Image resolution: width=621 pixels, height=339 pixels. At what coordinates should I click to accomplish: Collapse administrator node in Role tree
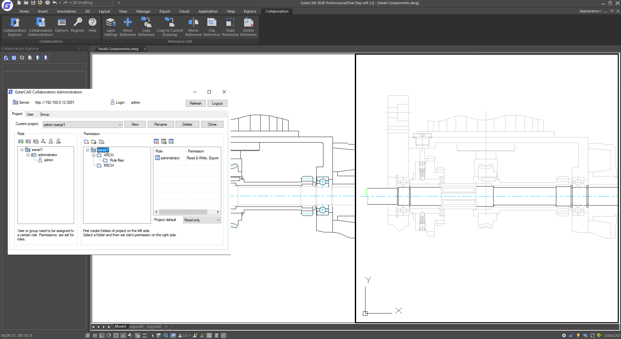(28, 155)
